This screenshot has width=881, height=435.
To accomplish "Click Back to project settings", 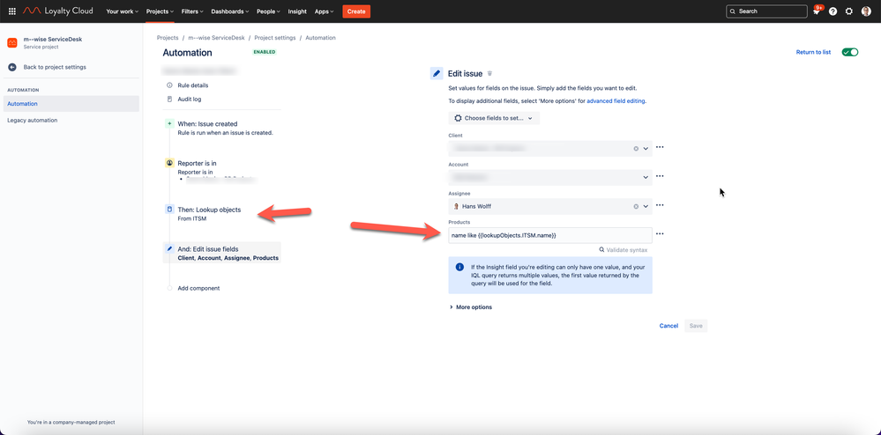I will [x=55, y=67].
